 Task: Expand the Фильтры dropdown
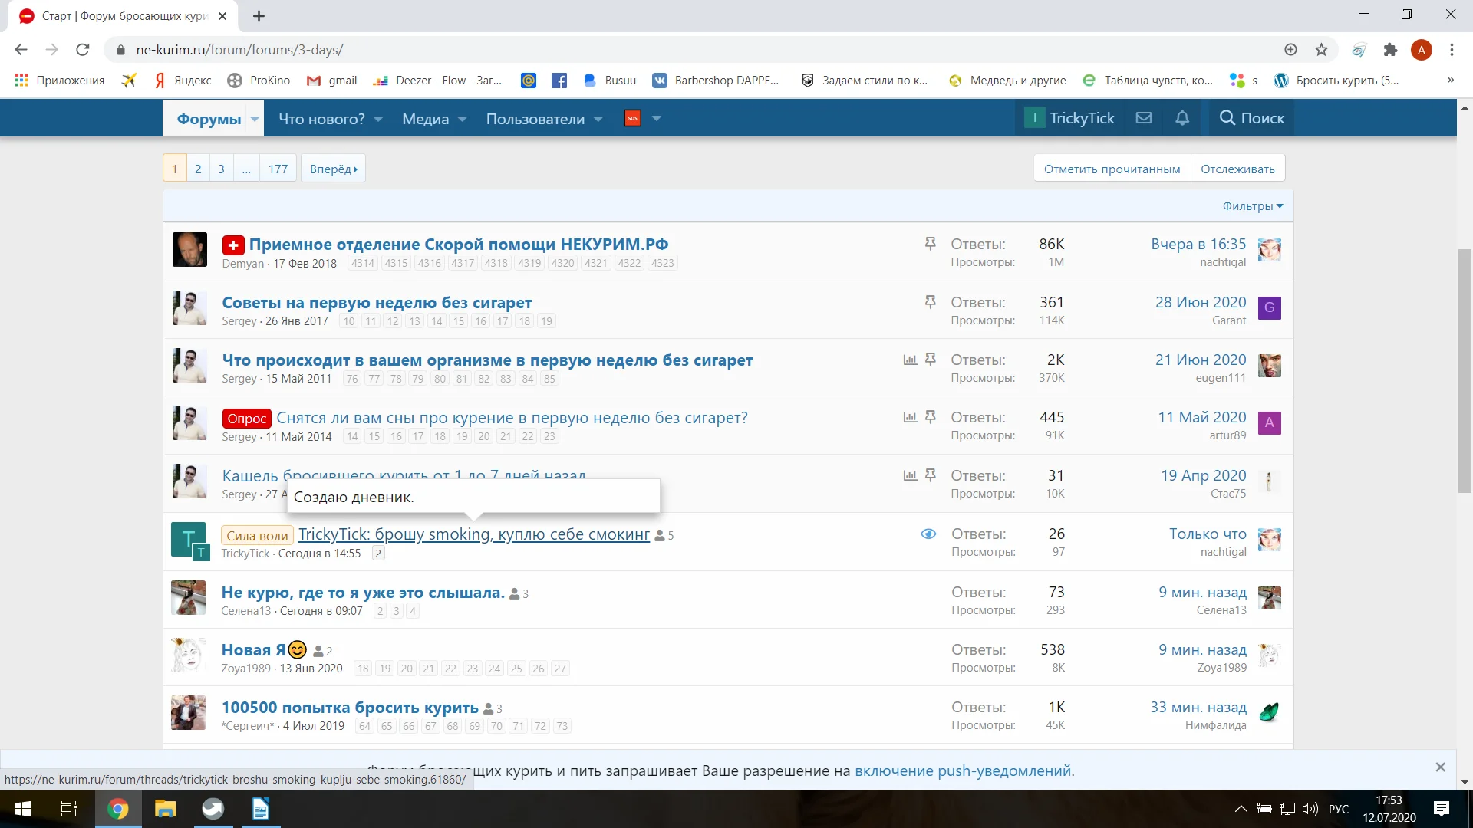coord(1252,206)
